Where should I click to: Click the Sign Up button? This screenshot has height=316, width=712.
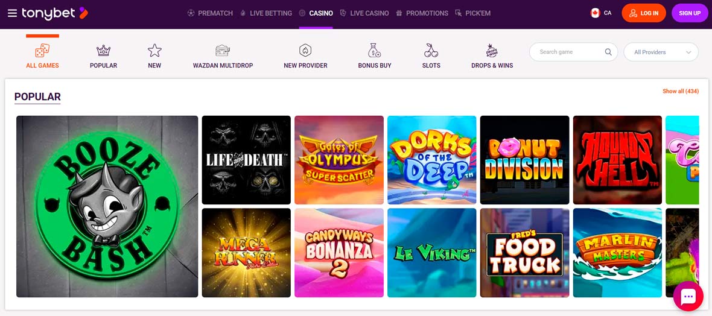click(690, 13)
